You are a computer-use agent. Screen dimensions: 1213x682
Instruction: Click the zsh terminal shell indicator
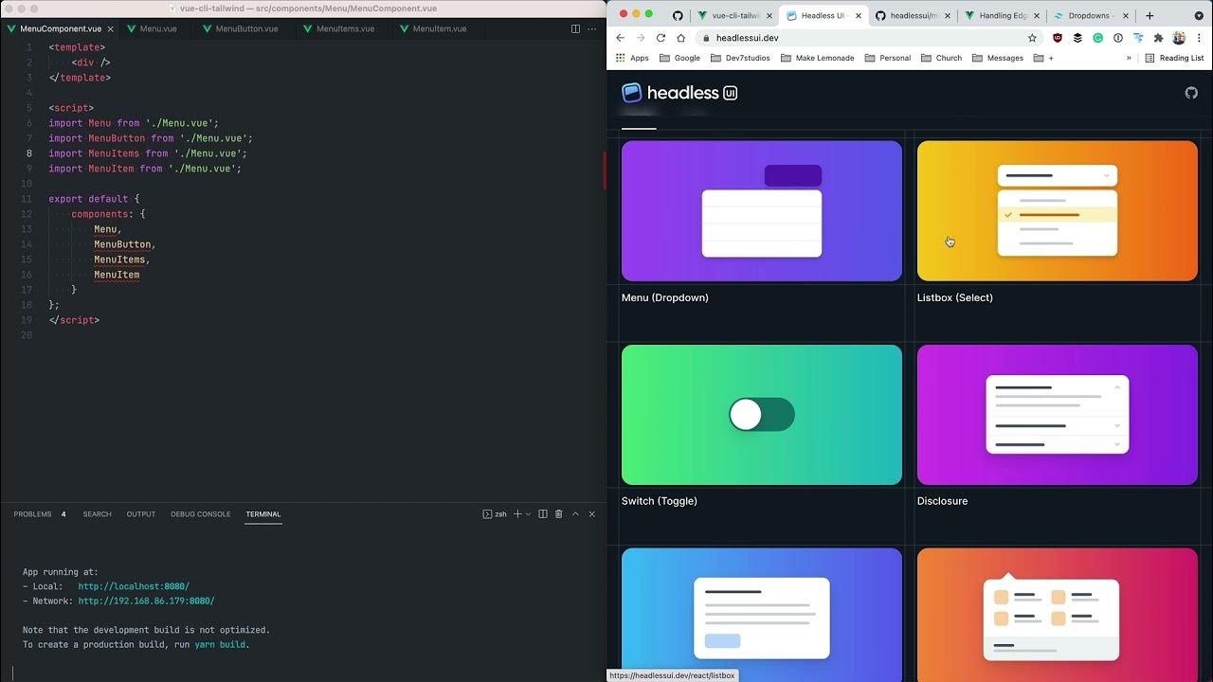[495, 514]
